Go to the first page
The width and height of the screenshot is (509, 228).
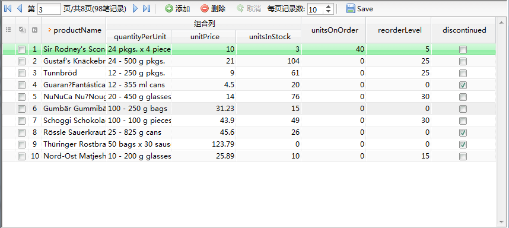point(8,8)
